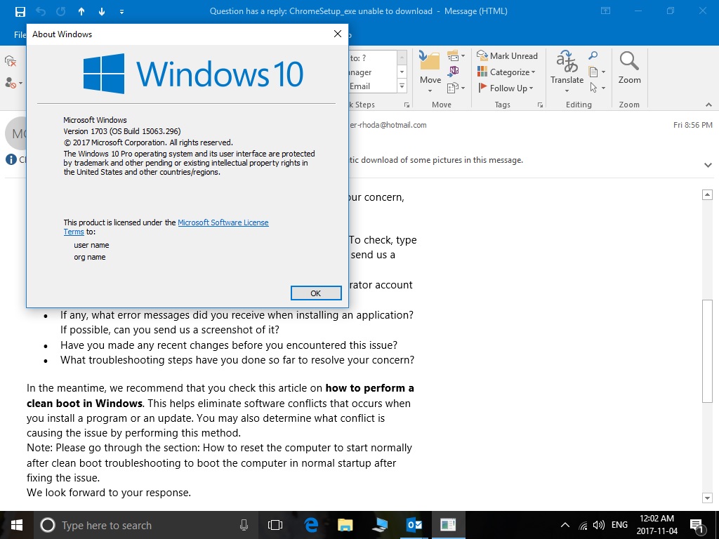Expand the Quick Steps gallery
The height and width of the screenshot is (539, 719).
pyautogui.click(x=402, y=86)
